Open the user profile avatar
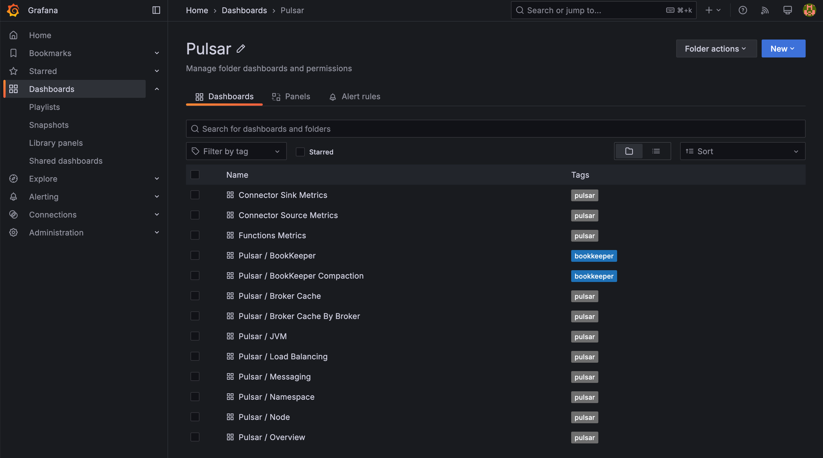This screenshot has width=823, height=458. click(x=809, y=10)
